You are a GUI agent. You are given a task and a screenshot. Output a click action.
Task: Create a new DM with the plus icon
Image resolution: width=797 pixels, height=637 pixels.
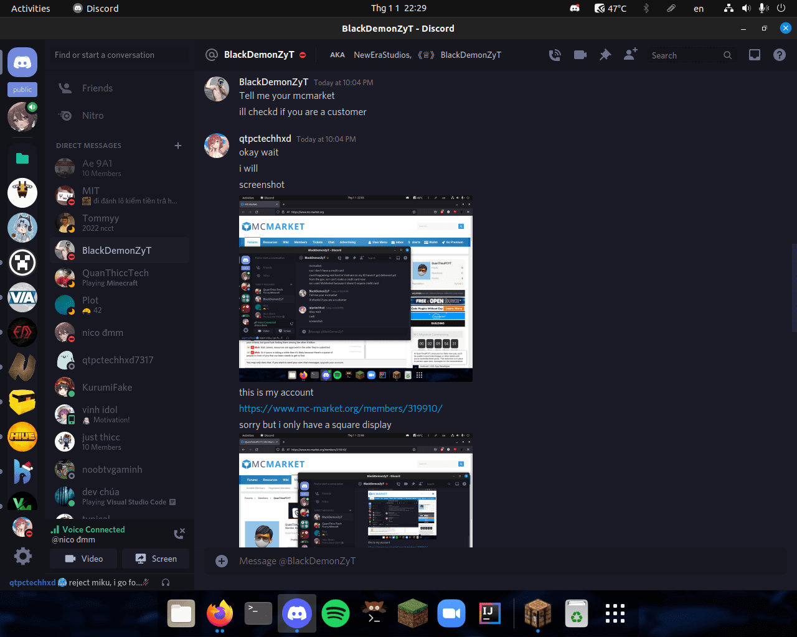click(x=178, y=146)
